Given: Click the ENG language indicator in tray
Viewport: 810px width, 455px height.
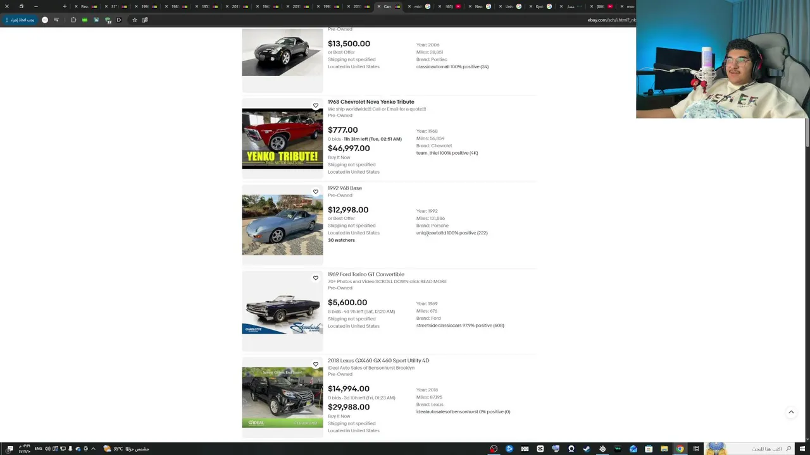Looking at the screenshot, I should (x=38, y=449).
